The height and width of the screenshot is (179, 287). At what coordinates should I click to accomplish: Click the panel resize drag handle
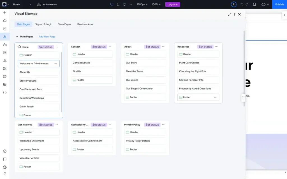(243, 98)
